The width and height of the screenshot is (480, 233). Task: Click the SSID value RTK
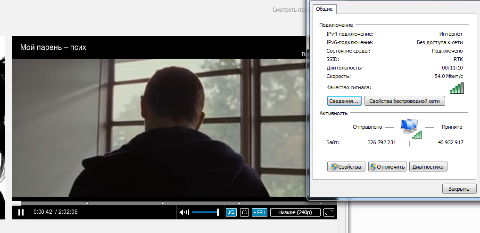point(458,59)
